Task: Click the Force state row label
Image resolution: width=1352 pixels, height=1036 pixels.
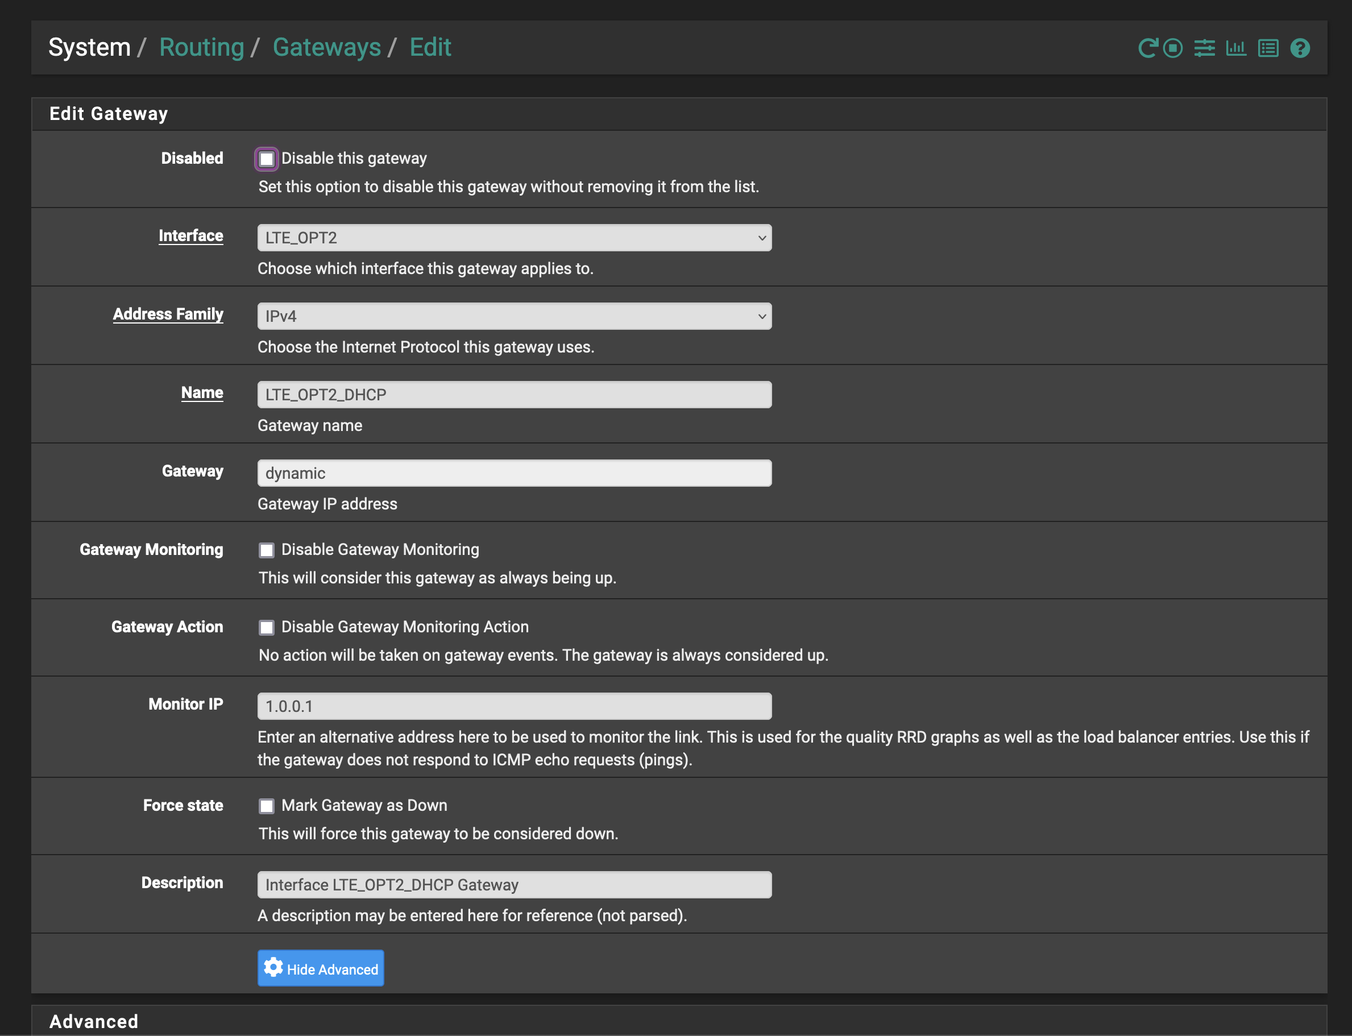Action: tap(183, 805)
